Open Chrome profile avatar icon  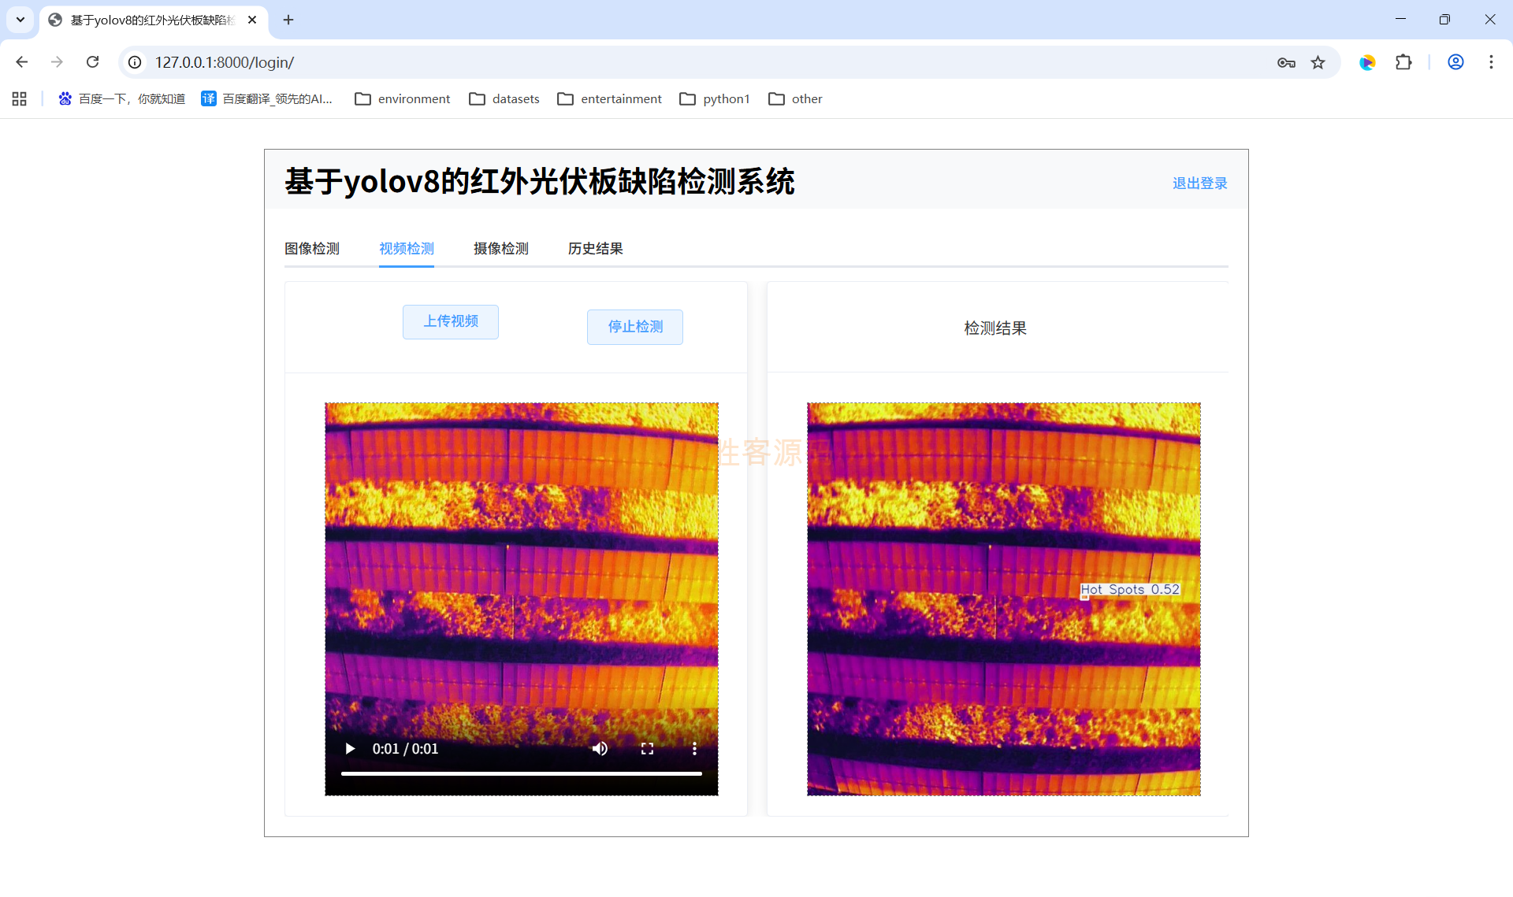1455,62
